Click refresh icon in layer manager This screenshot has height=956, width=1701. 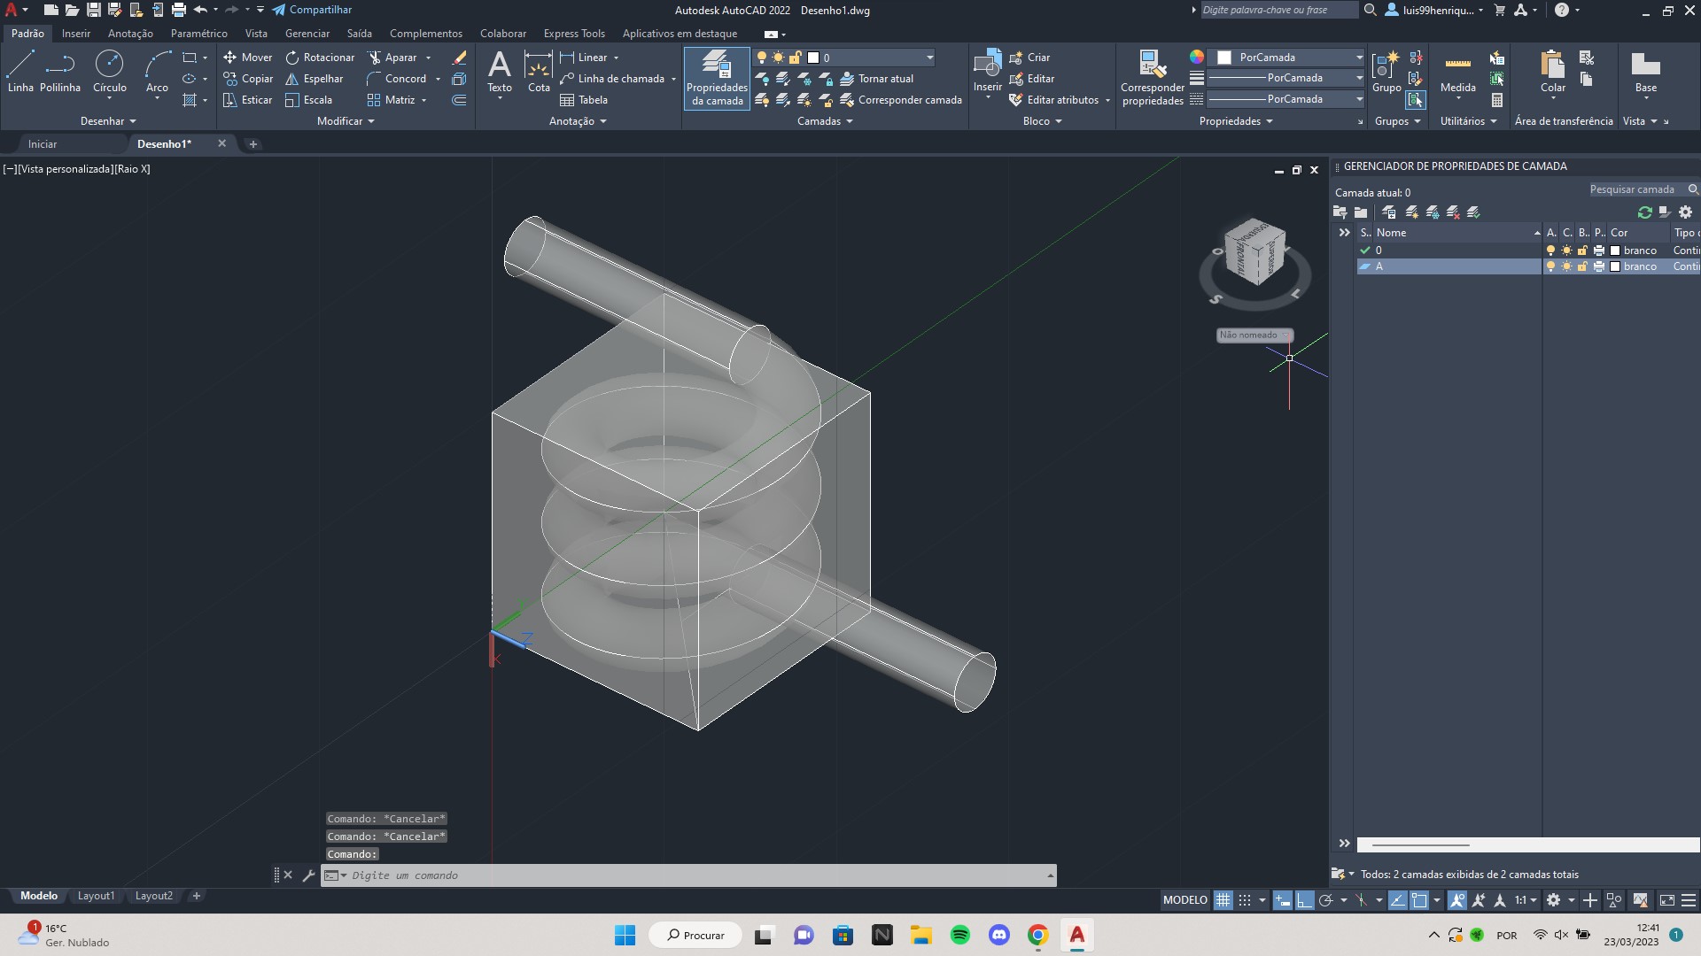(1645, 212)
